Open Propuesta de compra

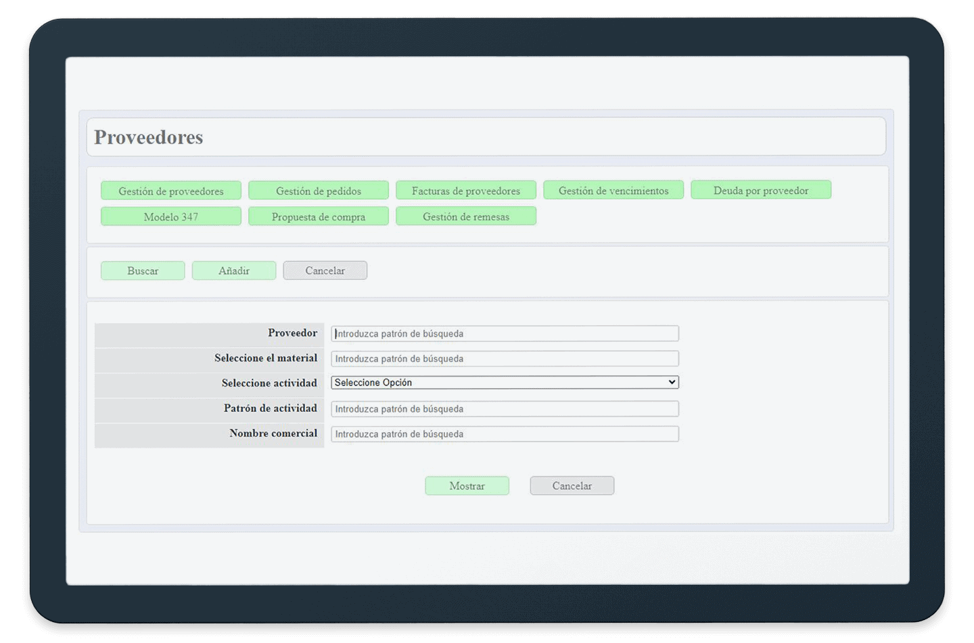click(319, 216)
